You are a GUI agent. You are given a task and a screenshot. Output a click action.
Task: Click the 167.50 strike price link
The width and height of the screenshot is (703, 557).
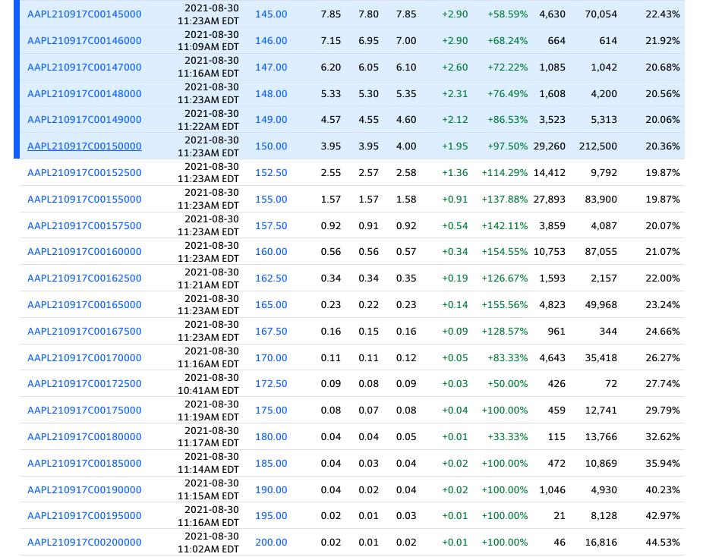coord(271,331)
